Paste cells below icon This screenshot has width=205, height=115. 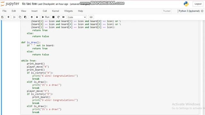point(25,17)
